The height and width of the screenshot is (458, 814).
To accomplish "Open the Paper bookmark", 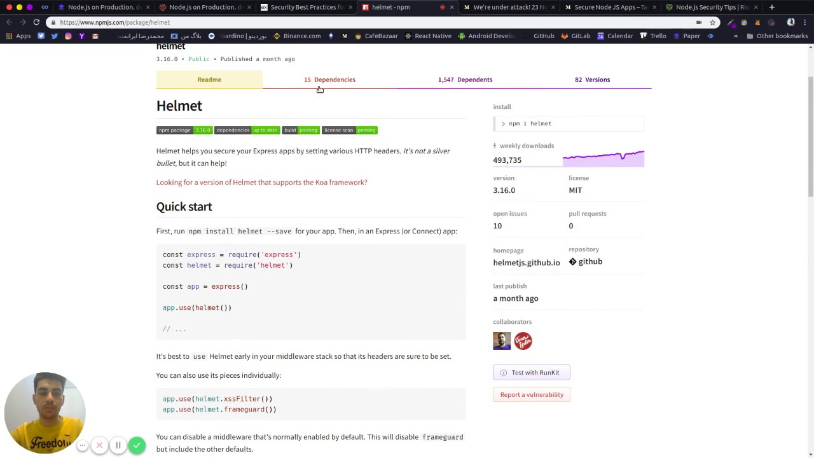I will (x=686, y=36).
